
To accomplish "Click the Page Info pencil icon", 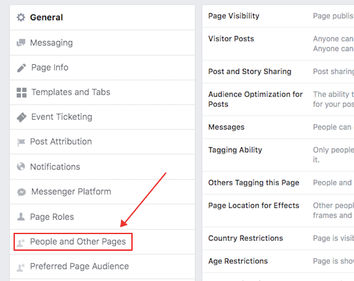I will point(21,68).
